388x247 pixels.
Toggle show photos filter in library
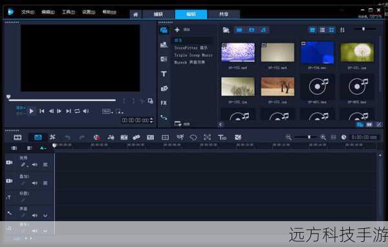point(252,30)
